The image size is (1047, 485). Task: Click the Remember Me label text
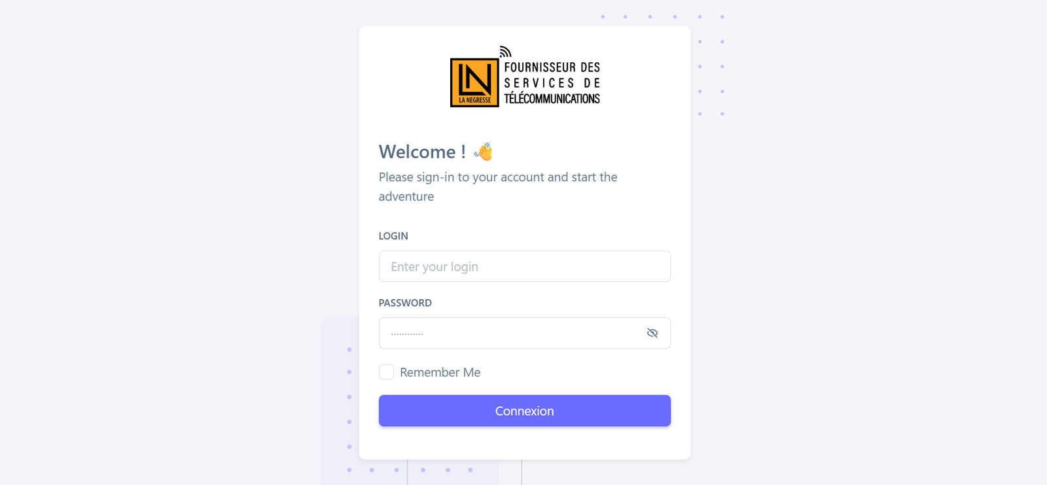[x=440, y=372]
